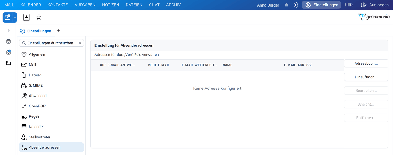Open Allgemein settings category
Viewport: 393px width, 155px height.
pos(51,54)
